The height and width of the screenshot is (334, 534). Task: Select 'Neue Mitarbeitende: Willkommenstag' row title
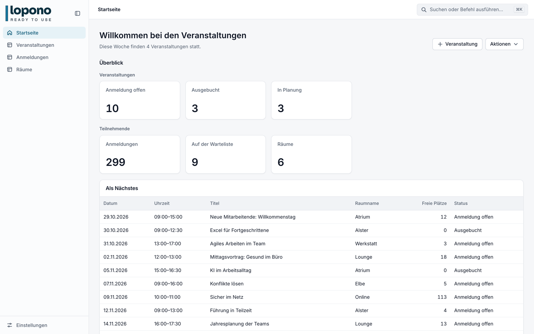(x=253, y=217)
